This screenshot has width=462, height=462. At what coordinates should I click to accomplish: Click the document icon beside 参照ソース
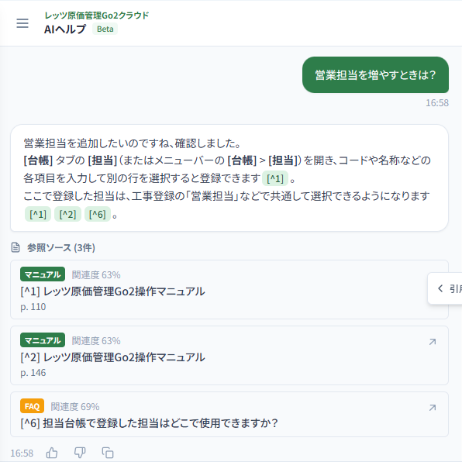click(x=16, y=247)
